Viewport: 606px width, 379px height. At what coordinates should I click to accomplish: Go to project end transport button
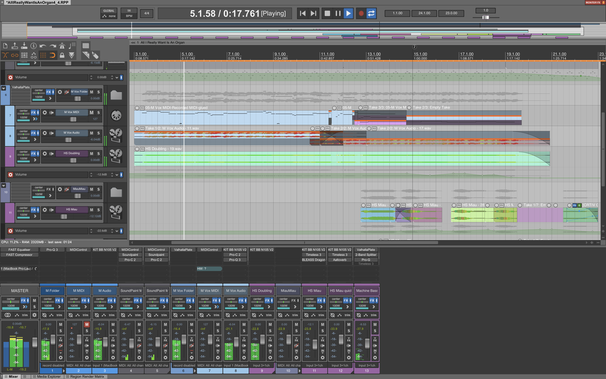(x=313, y=14)
